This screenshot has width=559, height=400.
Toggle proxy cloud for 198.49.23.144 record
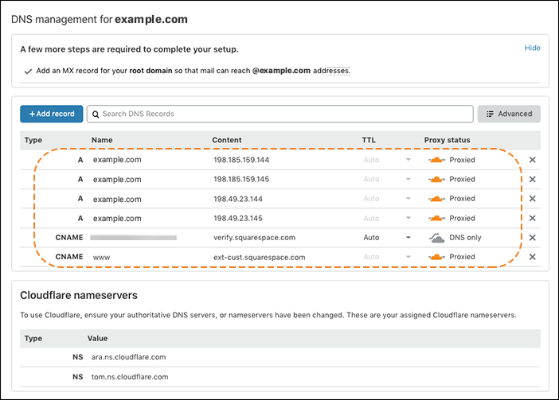point(436,199)
